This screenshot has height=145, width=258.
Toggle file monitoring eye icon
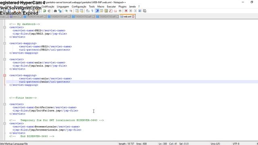(120, 11)
